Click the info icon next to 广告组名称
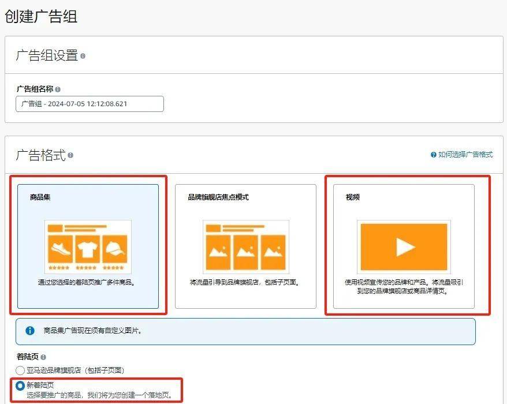The height and width of the screenshot is (404, 507). coord(58,89)
